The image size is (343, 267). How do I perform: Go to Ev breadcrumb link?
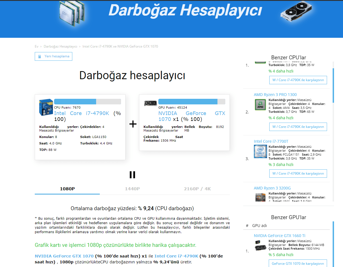pyautogui.click(x=36, y=46)
